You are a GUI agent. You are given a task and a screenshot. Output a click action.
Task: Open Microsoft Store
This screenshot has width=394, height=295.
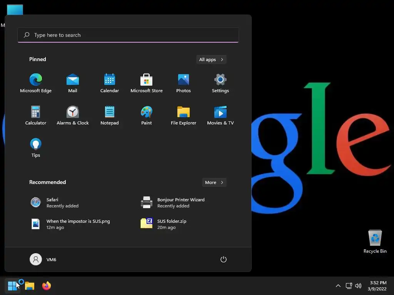click(x=147, y=83)
